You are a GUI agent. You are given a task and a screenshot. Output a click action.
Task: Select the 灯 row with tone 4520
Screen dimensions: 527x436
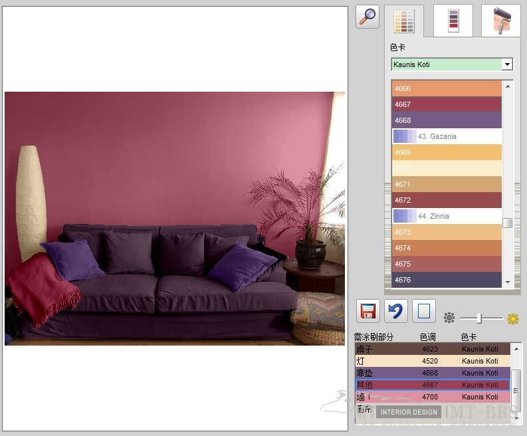432,361
